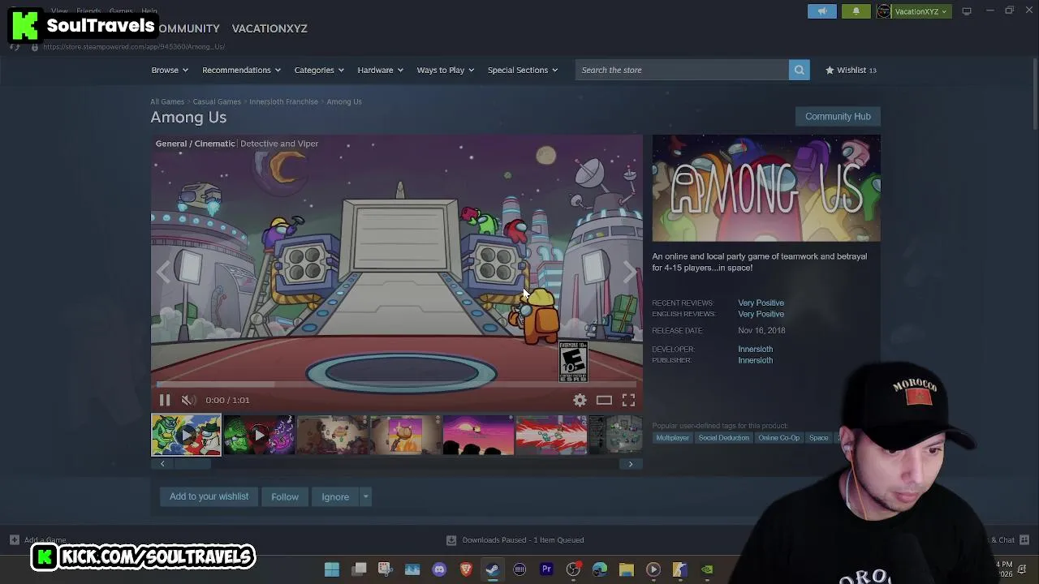Click the Online Co-Op tag
This screenshot has width=1039, height=584.
[x=778, y=438]
